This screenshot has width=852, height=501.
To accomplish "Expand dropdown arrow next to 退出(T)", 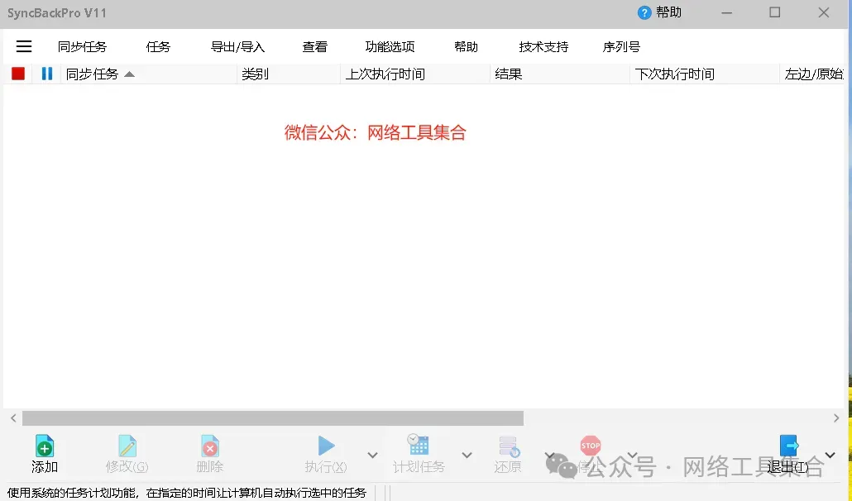I will coord(830,455).
